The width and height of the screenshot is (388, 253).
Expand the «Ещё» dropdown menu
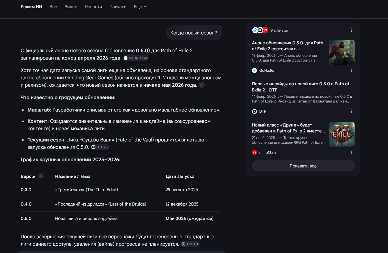140,7
